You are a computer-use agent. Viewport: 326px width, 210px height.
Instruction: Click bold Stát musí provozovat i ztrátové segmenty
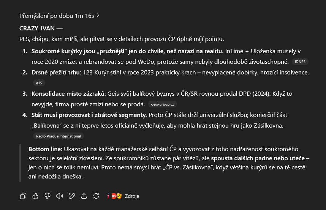tap(89, 115)
